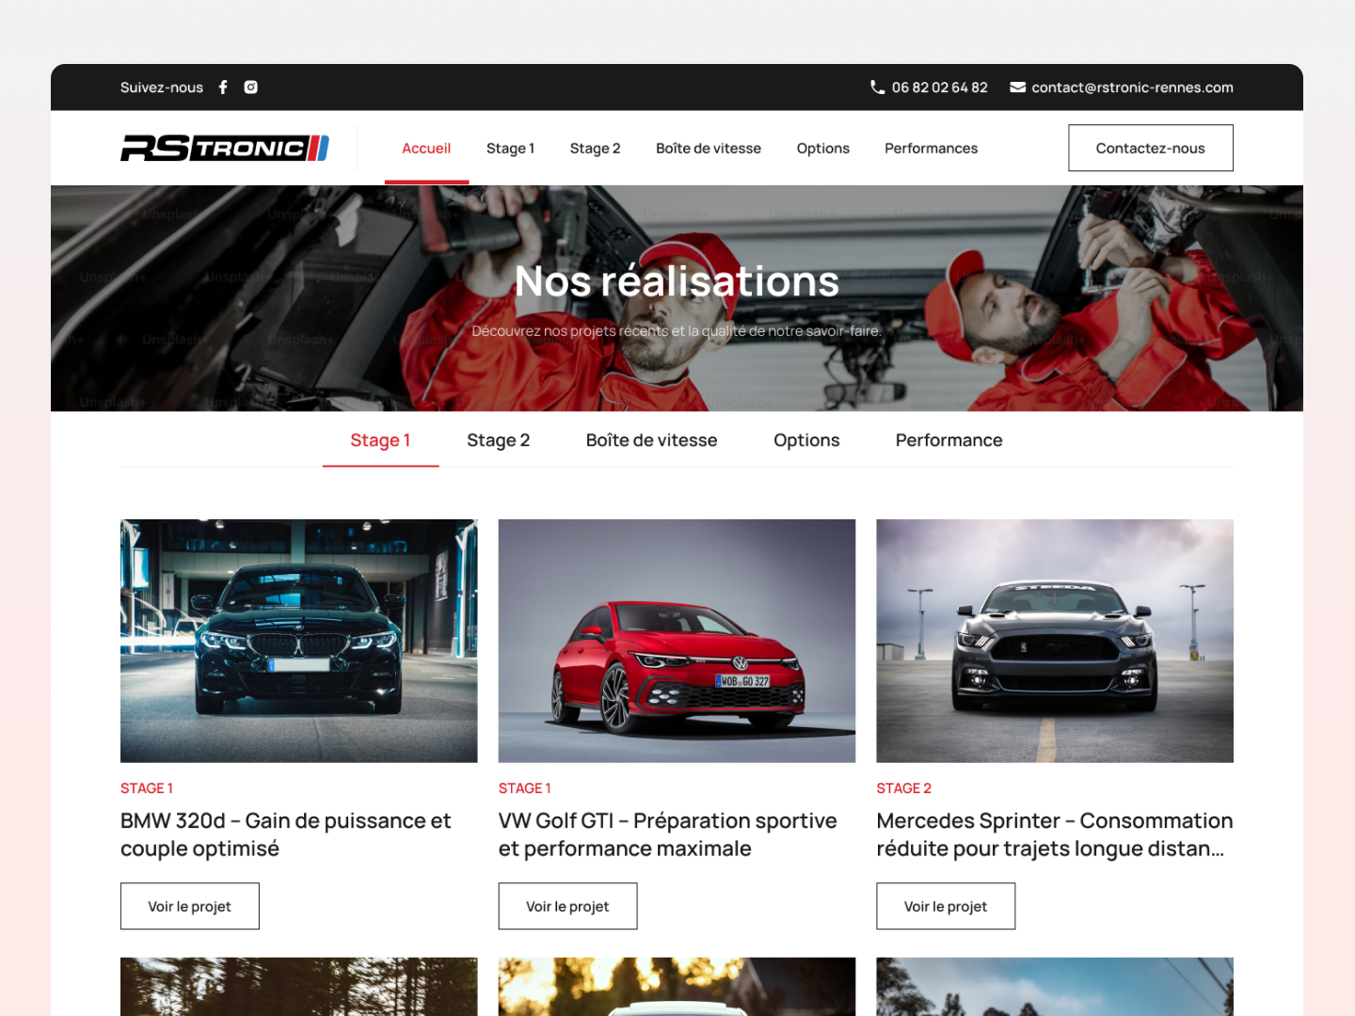1355x1016 pixels.
Task: Open the Mercedes Sprinter project photo
Action: click(x=1055, y=641)
